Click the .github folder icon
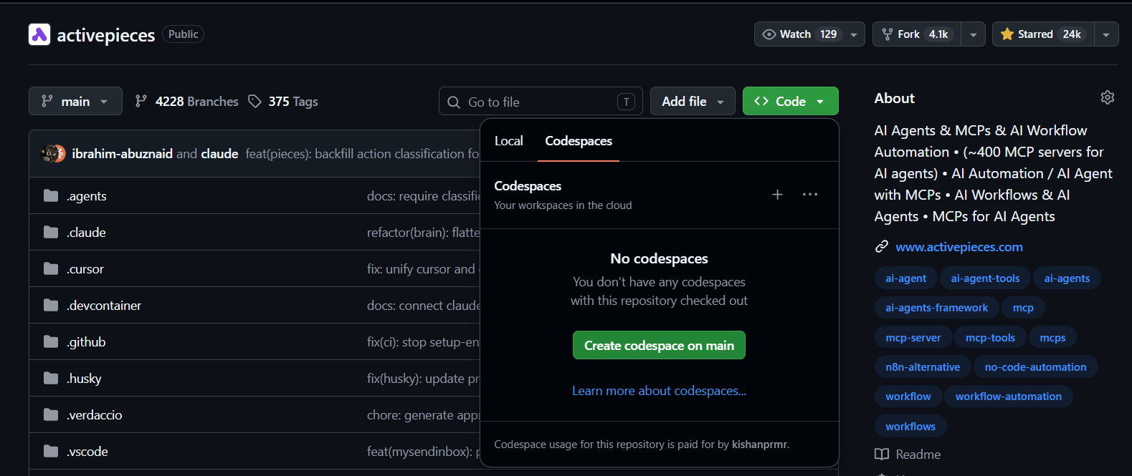This screenshot has height=476, width=1132. click(51, 341)
